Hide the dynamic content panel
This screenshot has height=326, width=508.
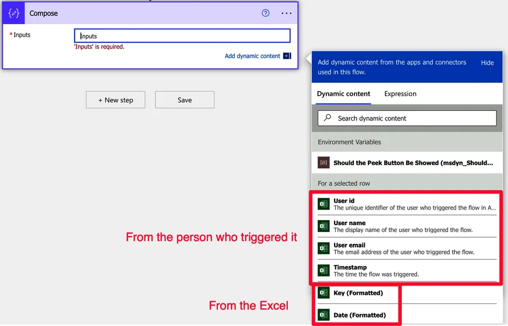coord(487,62)
